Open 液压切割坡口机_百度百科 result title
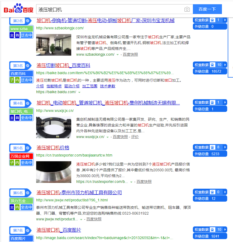Screen dimensions: 233x242 tap(63, 65)
